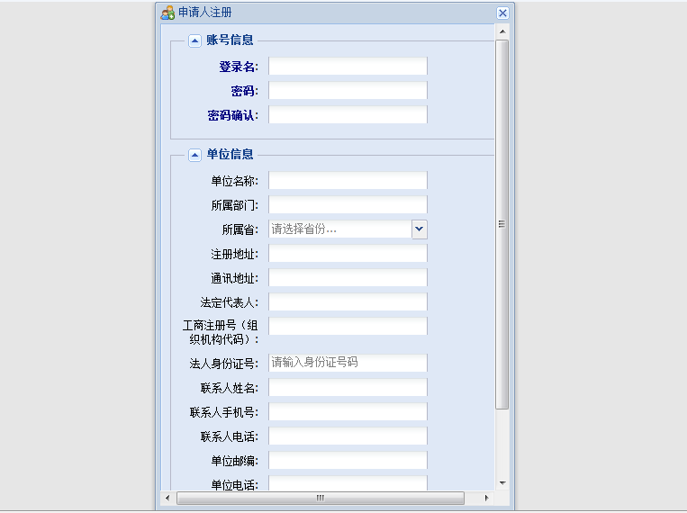Click into the 密码 field
The image size is (687, 513).
coord(348,91)
